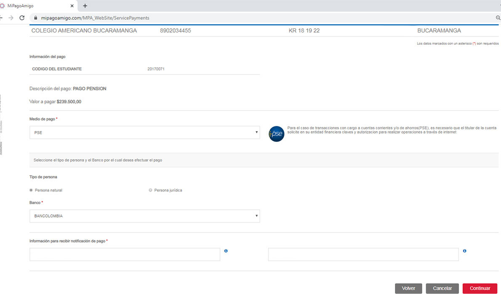Click the PSE logo icon
The height and width of the screenshot is (294, 501).
(277, 134)
